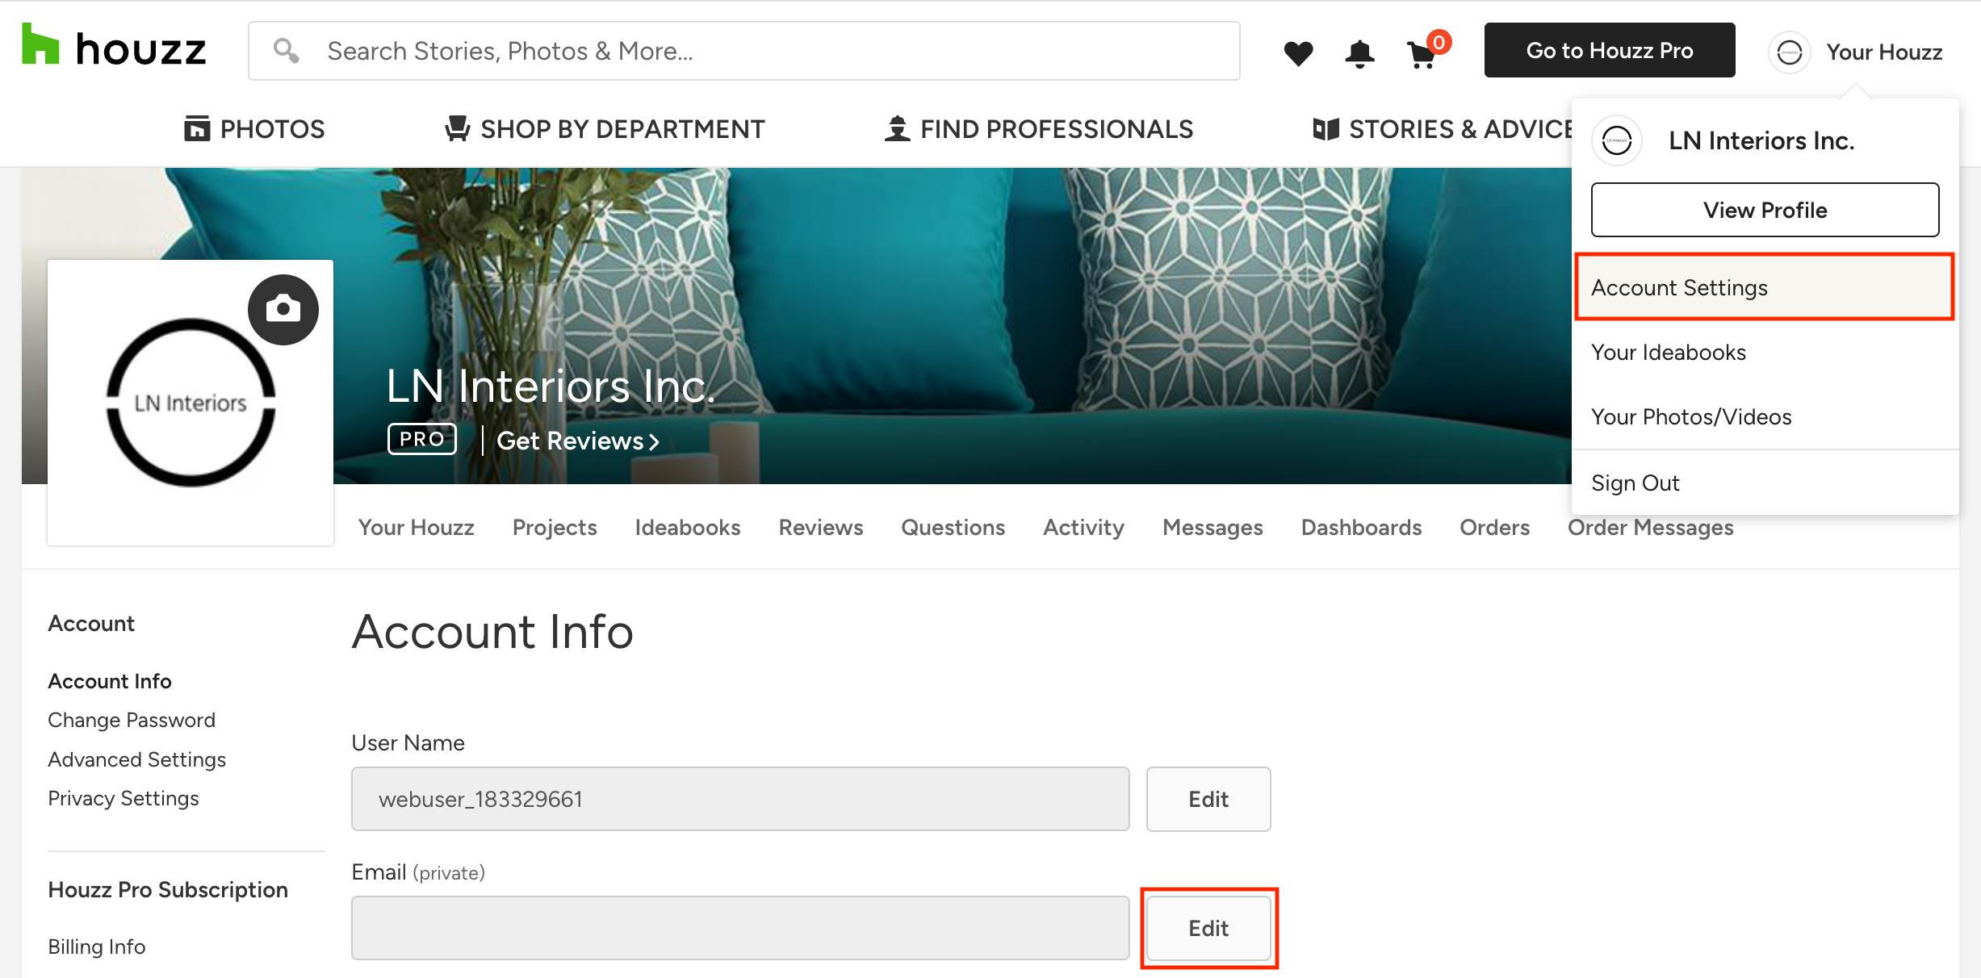Switch to the Projects tab
This screenshot has height=978, width=1981.
click(555, 527)
